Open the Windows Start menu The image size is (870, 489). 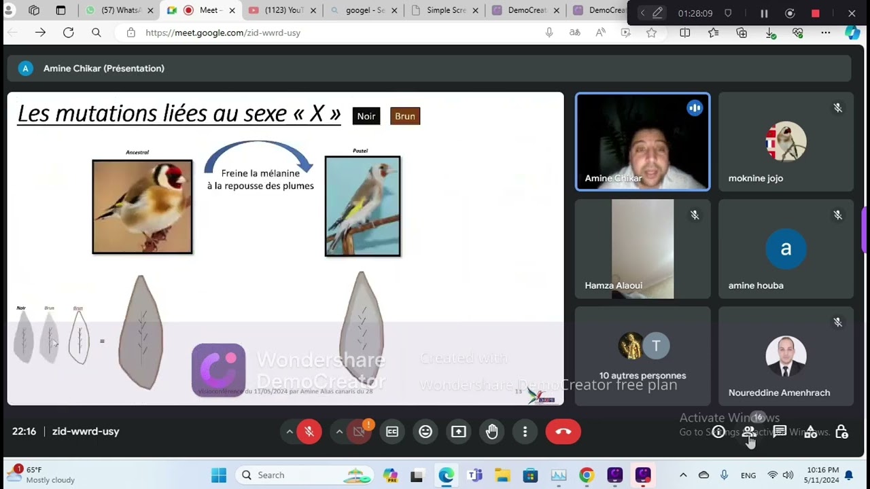point(219,475)
